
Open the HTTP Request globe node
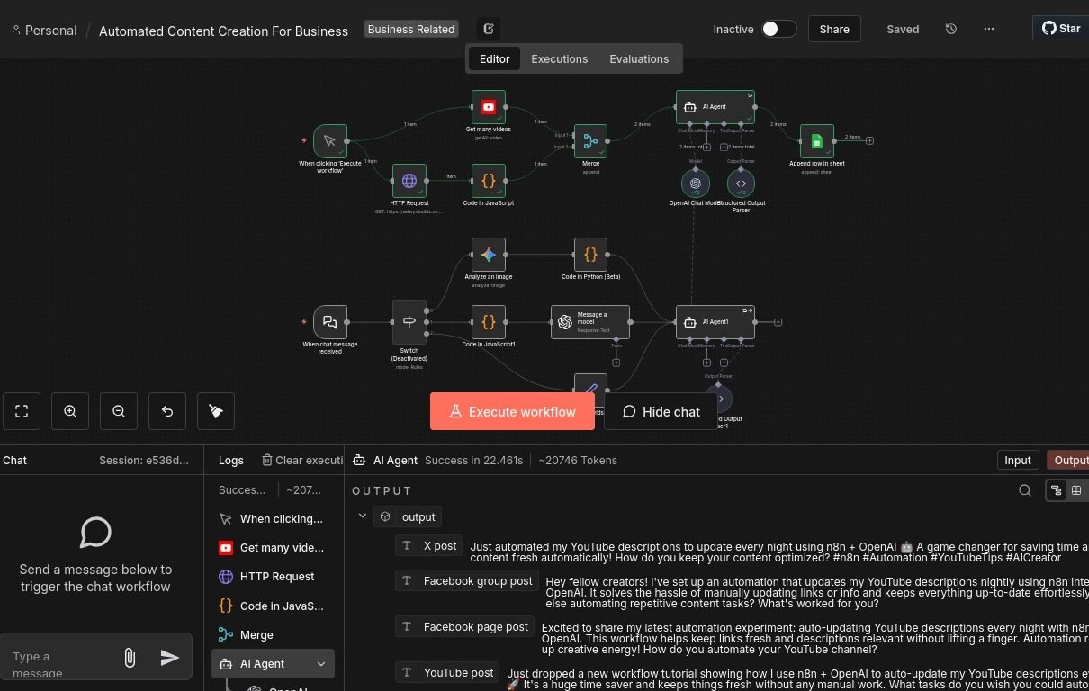click(x=409, y=181)
